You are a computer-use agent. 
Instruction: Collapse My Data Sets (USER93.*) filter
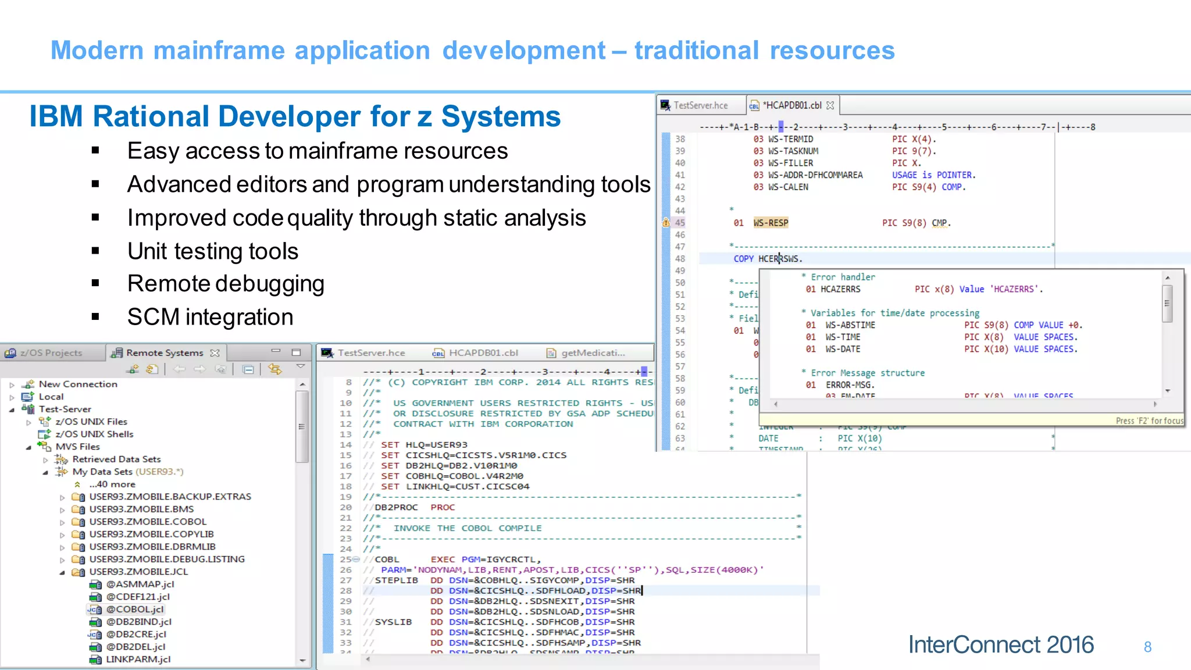point(45,473)
